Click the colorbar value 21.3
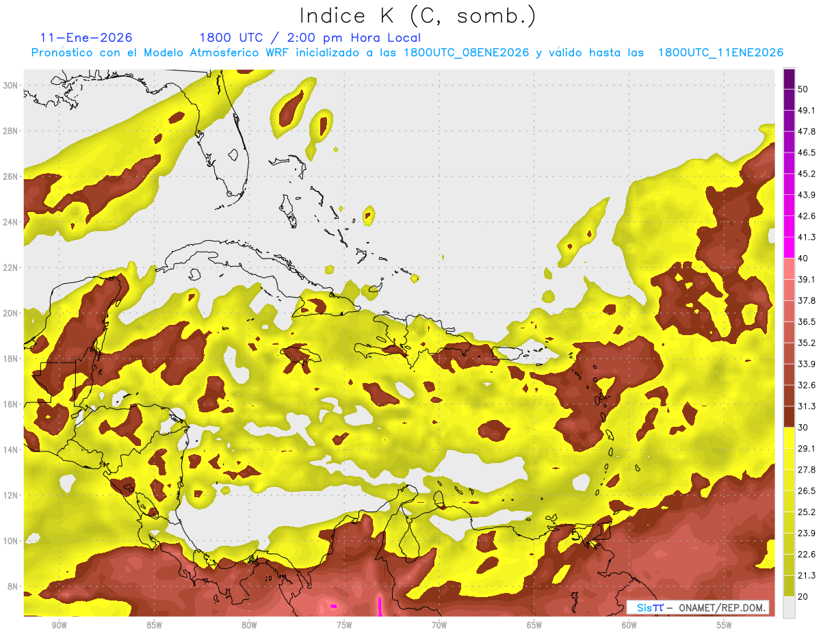This screenshot has height=634, width=821. click(807, 576)
